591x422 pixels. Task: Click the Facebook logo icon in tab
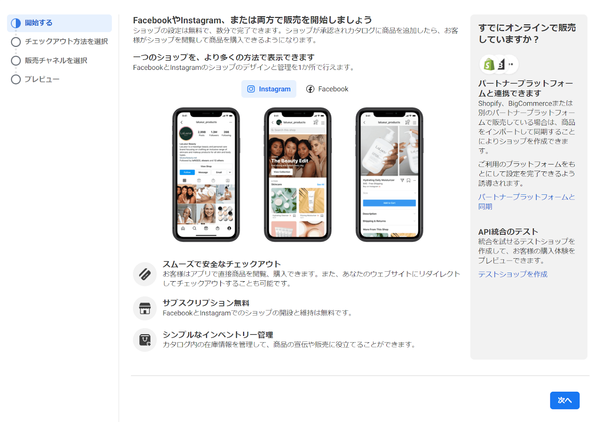point(310,89)
